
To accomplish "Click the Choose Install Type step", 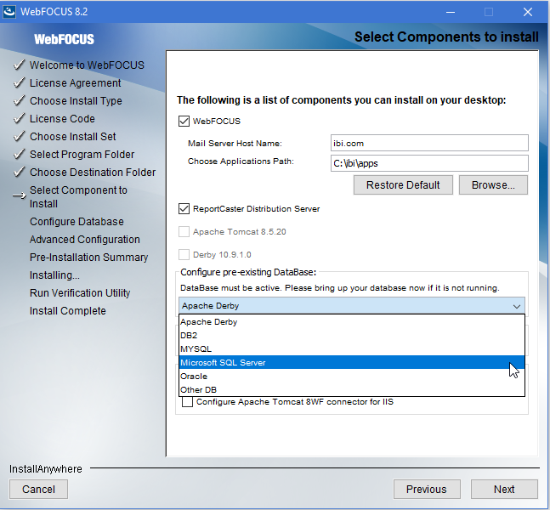I will tap(76, 101).
